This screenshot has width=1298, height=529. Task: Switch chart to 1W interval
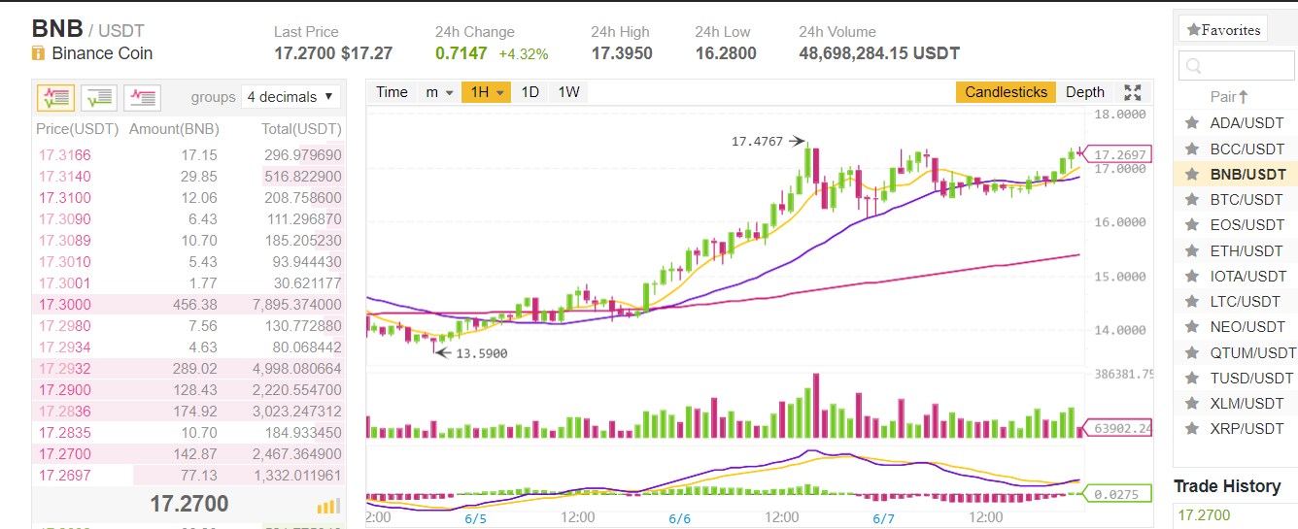(x=568, y=92)
